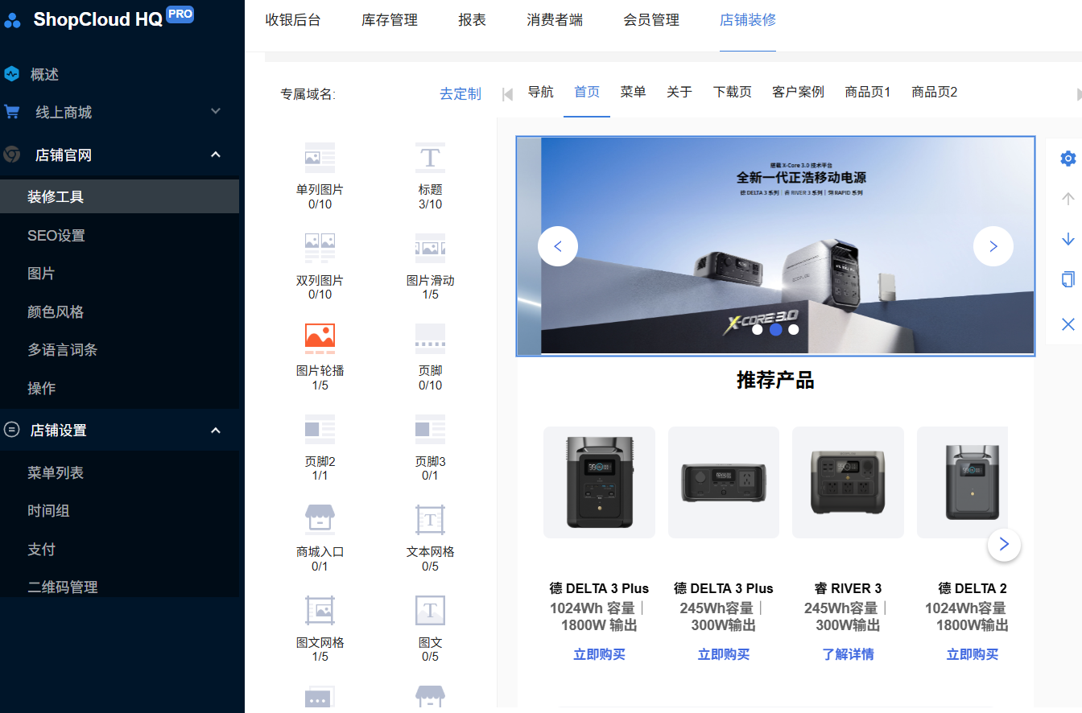Switch to the 导航 page tab
1082x713 pixels.
(541, 92)
